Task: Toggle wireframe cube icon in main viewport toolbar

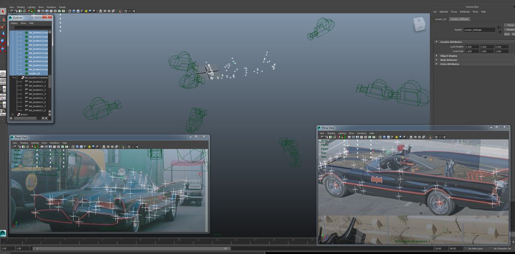Action: (x=70, y=11)
